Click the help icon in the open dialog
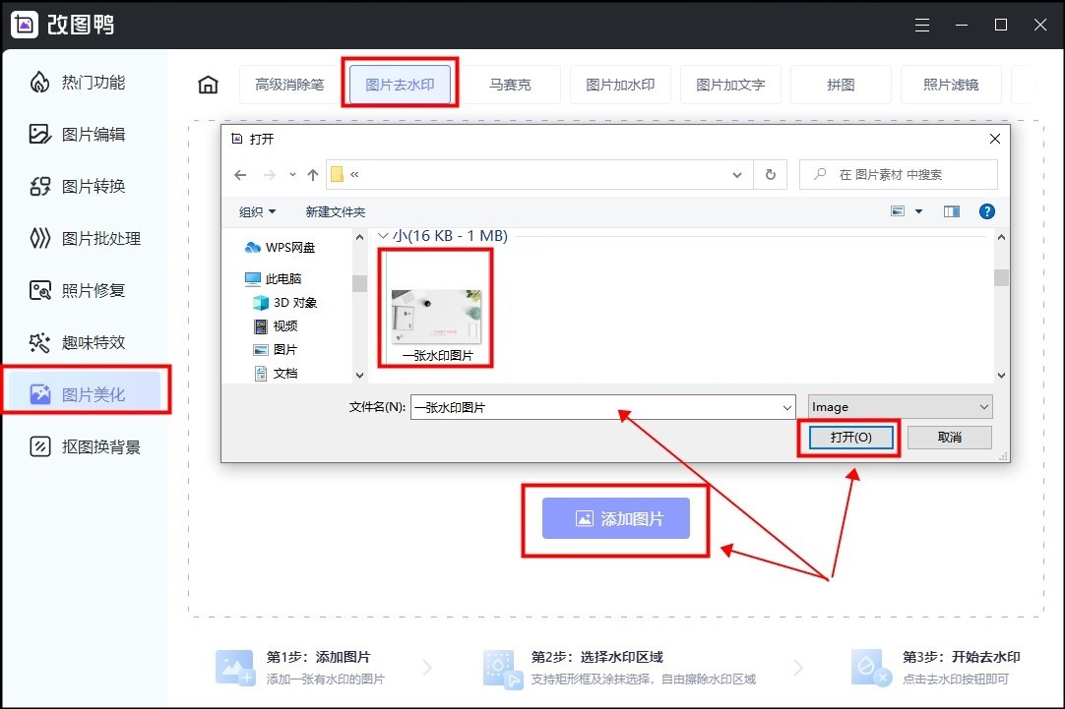The height and width of the screenshot is (709, 1065). pos(987,210)
